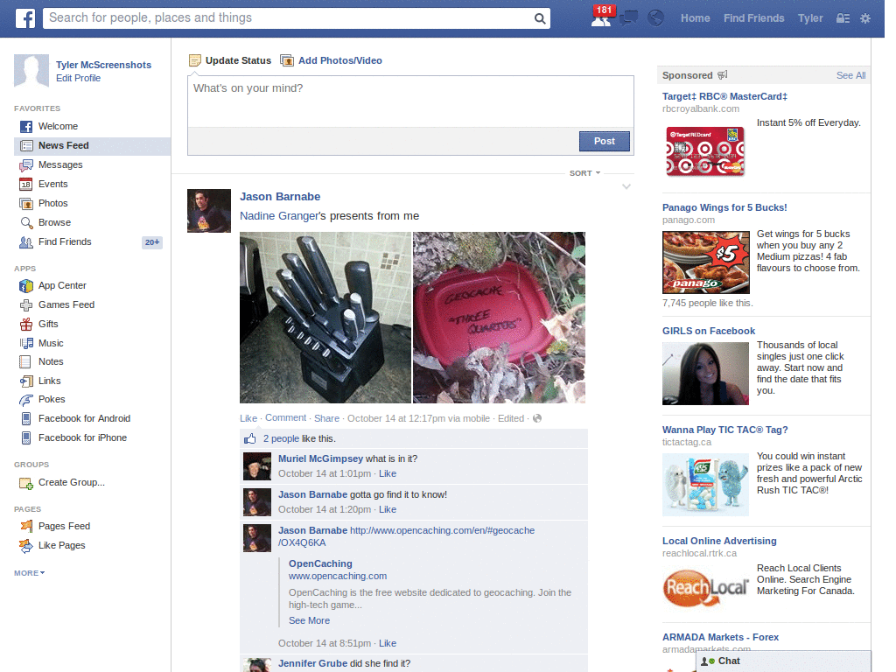Click the Tyler McScreenshots profile name
The image size is (896, 672).
point(103,65)
